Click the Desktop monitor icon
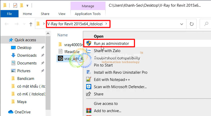The width and height of the screenshot is (211, 116). 13,48
